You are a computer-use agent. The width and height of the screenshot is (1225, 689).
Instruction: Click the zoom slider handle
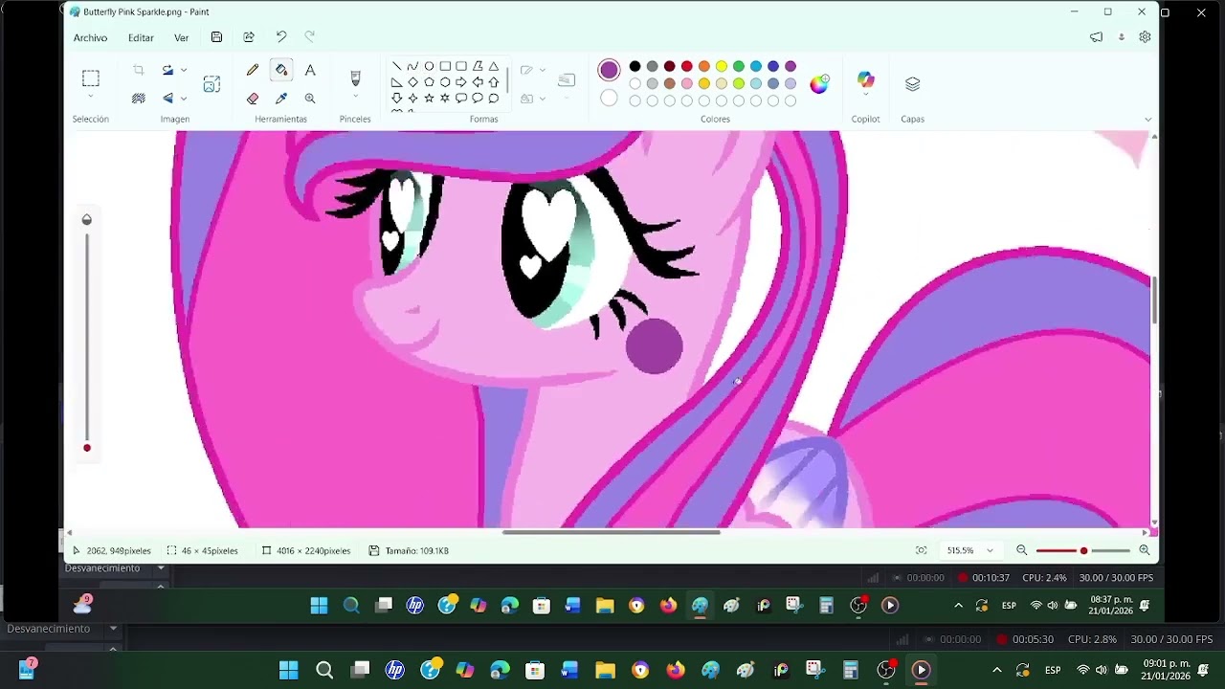click(1083, 550)
